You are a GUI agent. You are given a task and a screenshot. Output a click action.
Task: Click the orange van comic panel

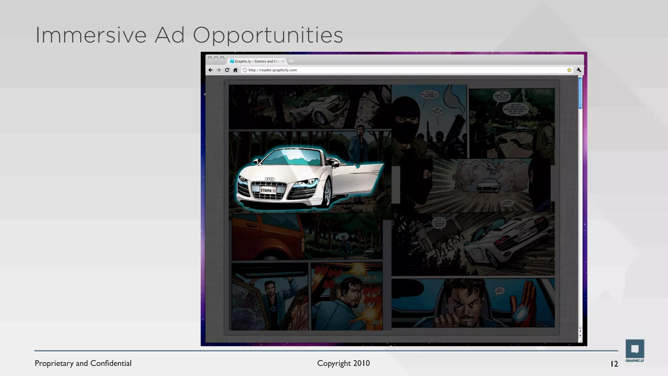(307, 237)
